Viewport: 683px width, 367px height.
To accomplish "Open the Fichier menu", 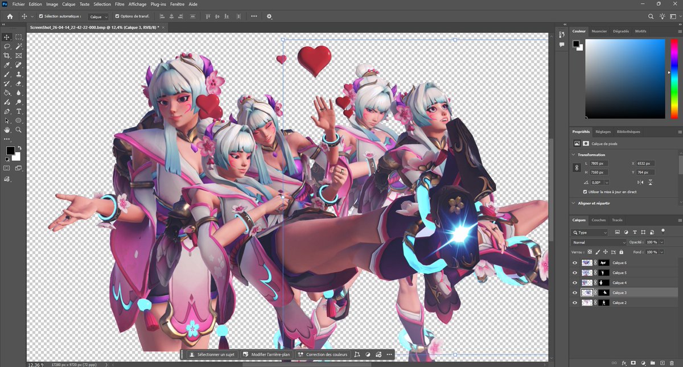I will 18,4.
